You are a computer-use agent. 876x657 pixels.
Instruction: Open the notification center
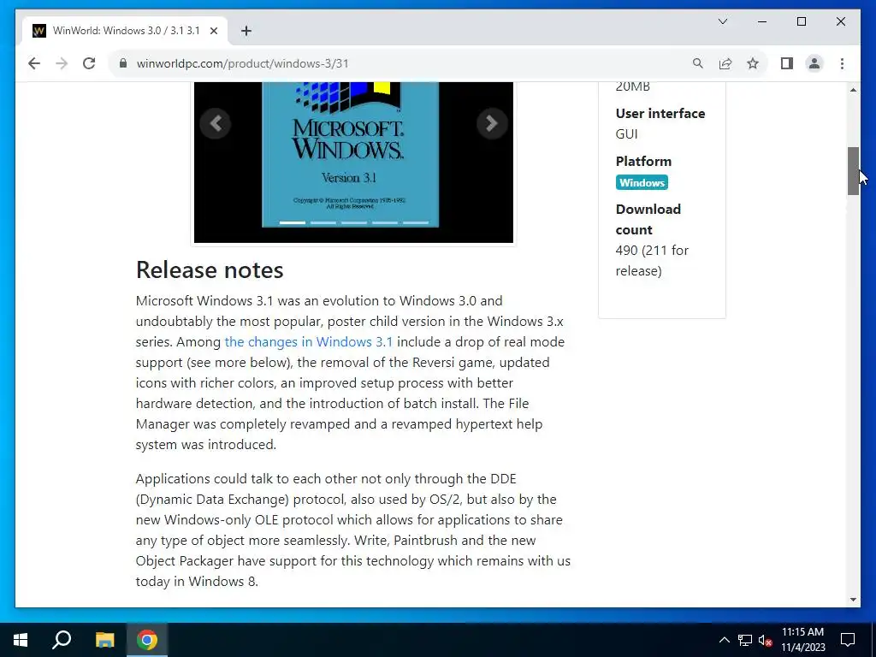click(x=848, y=640)
